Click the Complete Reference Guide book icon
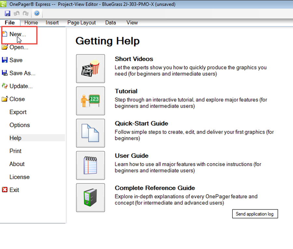Viewport: 293px width, 249px height. (90, 197)
